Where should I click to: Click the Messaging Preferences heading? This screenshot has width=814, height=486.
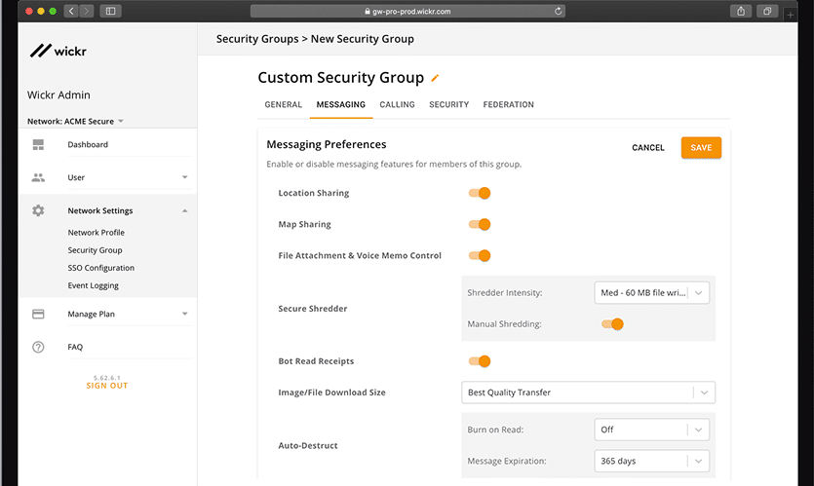click(x=327, y=144)
